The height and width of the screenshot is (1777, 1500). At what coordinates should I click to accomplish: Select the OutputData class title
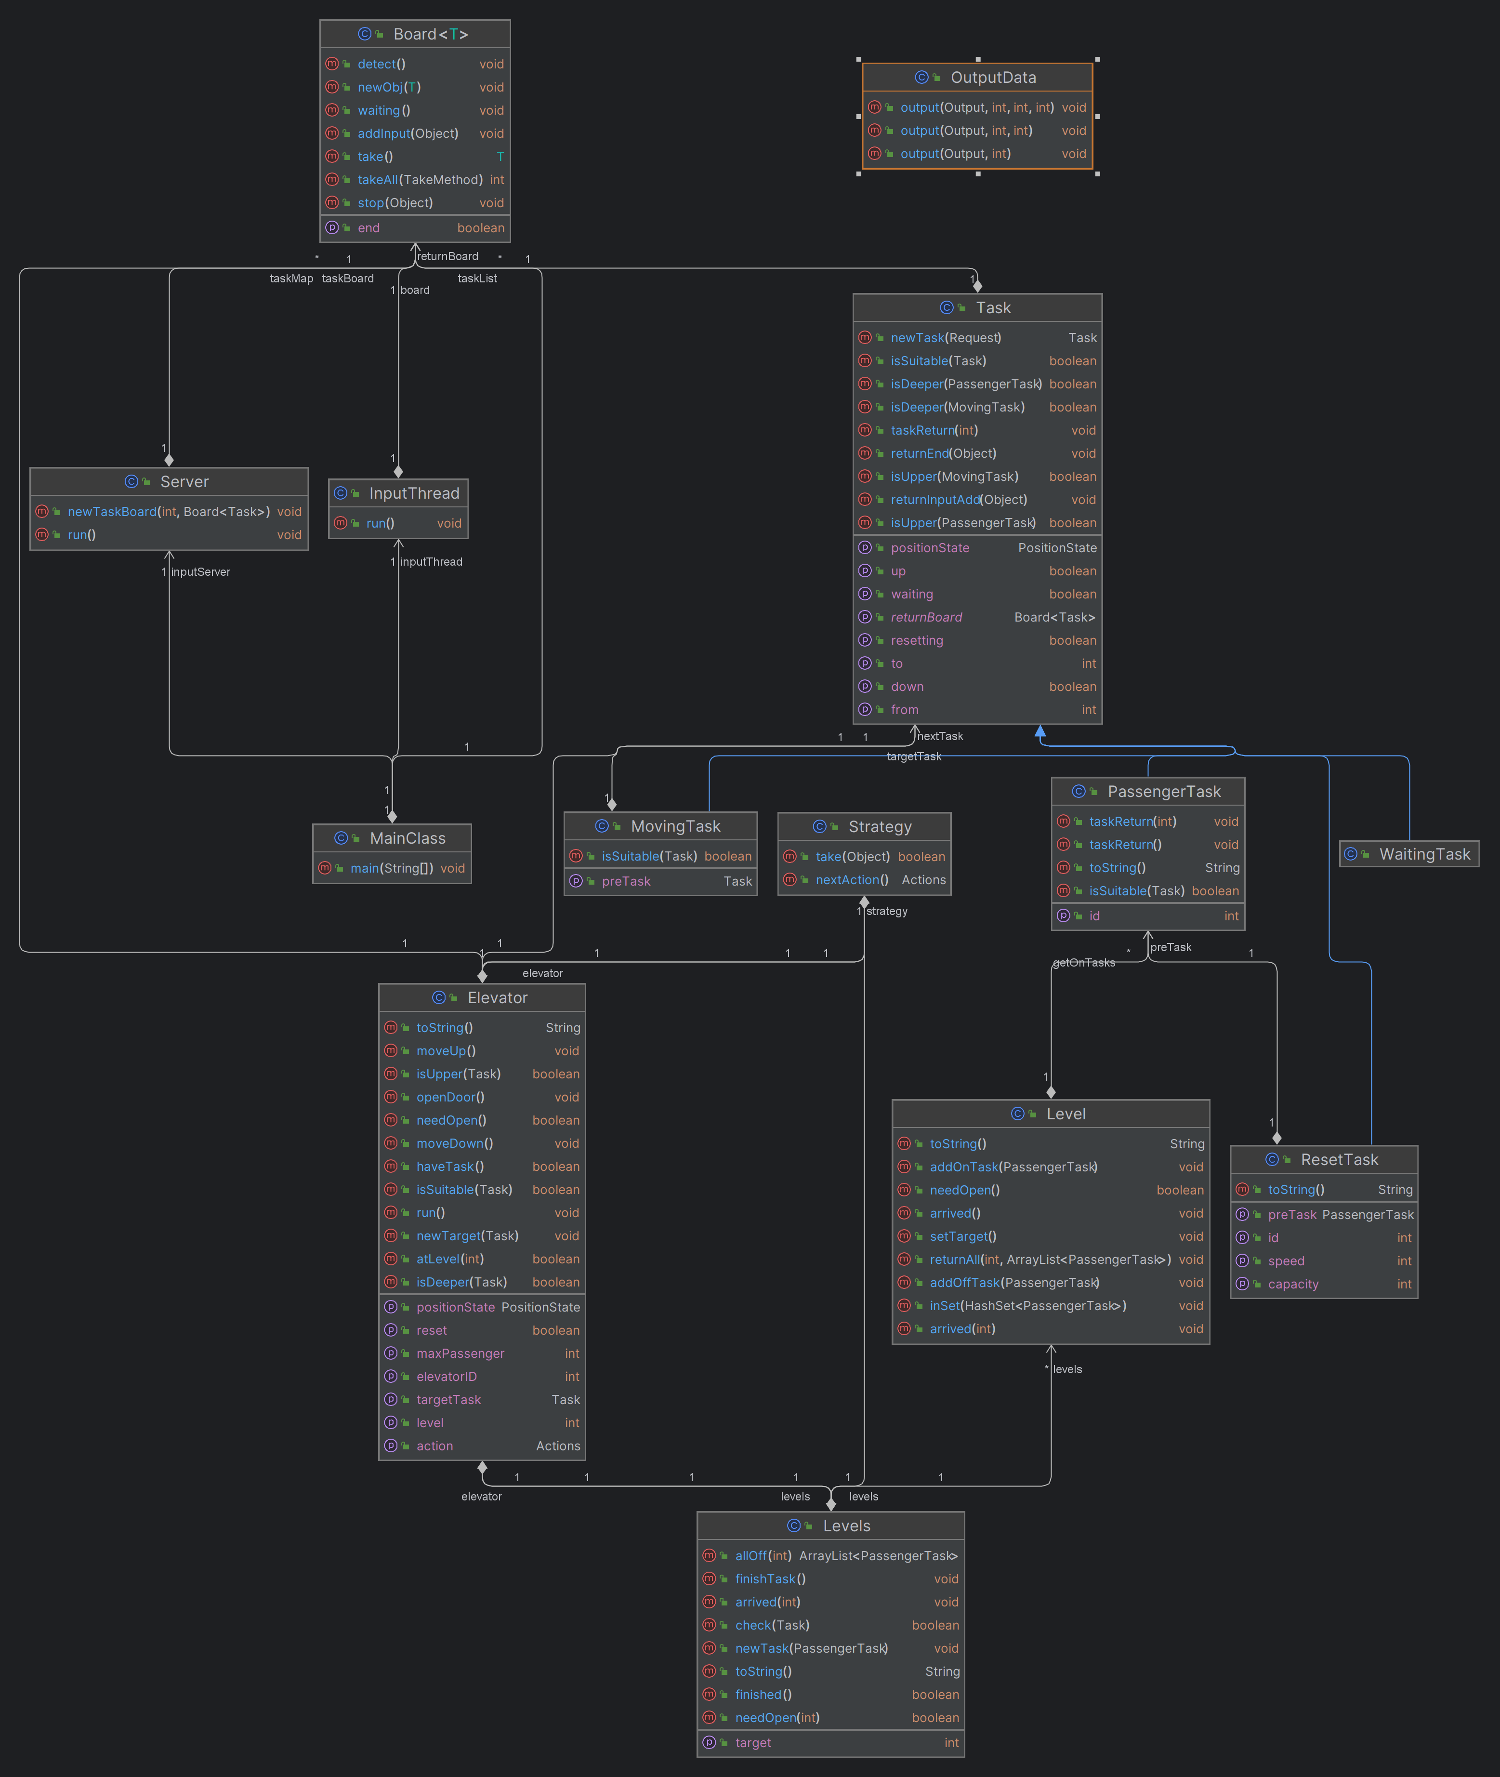(x=993, y=78)
